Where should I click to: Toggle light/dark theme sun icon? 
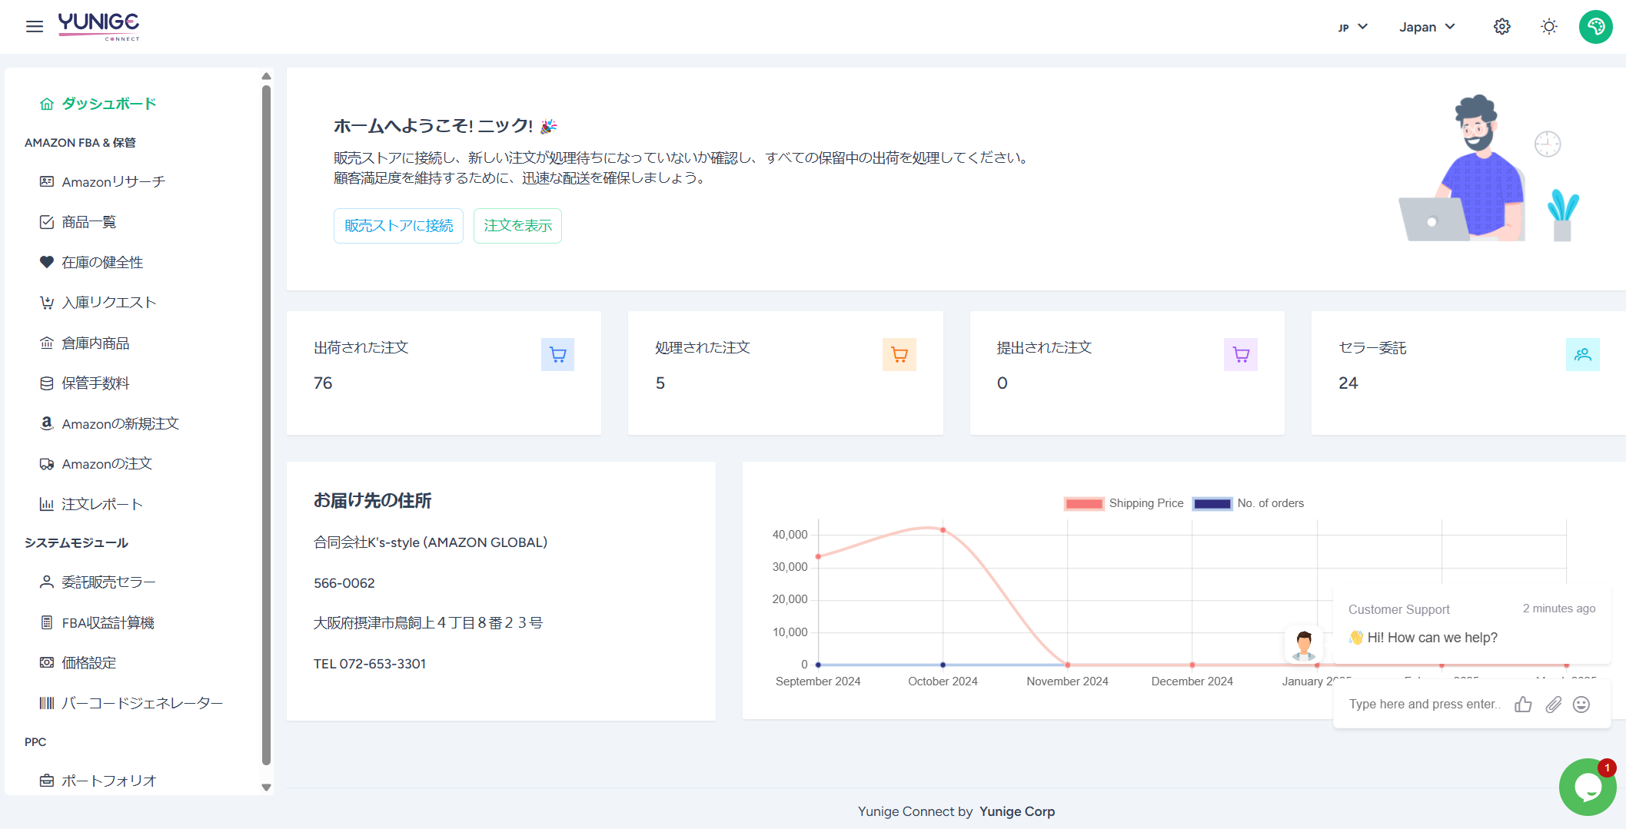[1548, 27]
